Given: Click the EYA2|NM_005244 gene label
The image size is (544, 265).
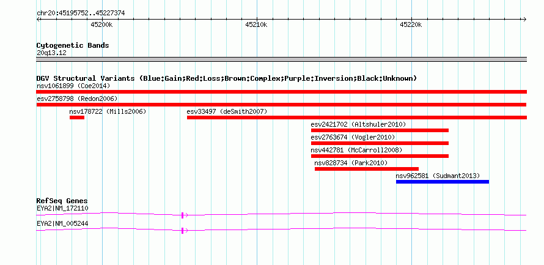Looking at the screenshot, I should coord(62,223).
